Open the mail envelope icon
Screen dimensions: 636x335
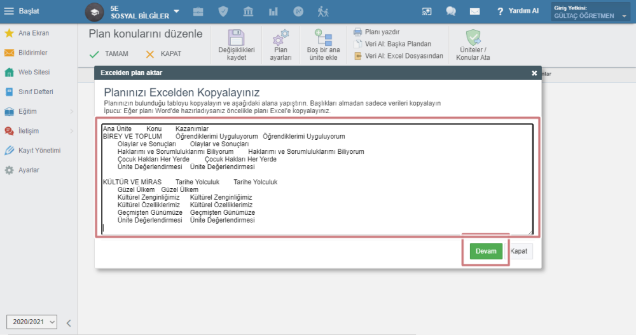coord(474,11)
